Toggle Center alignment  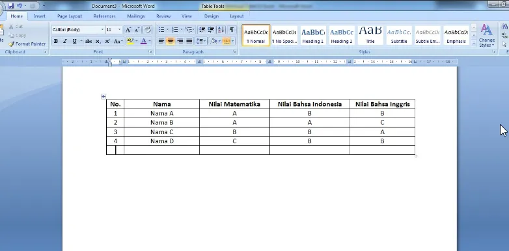[x=171, y=41]
